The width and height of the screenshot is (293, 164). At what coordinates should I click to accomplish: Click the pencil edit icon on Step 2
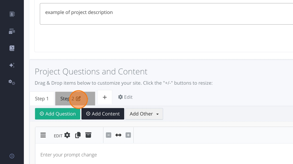78,99
